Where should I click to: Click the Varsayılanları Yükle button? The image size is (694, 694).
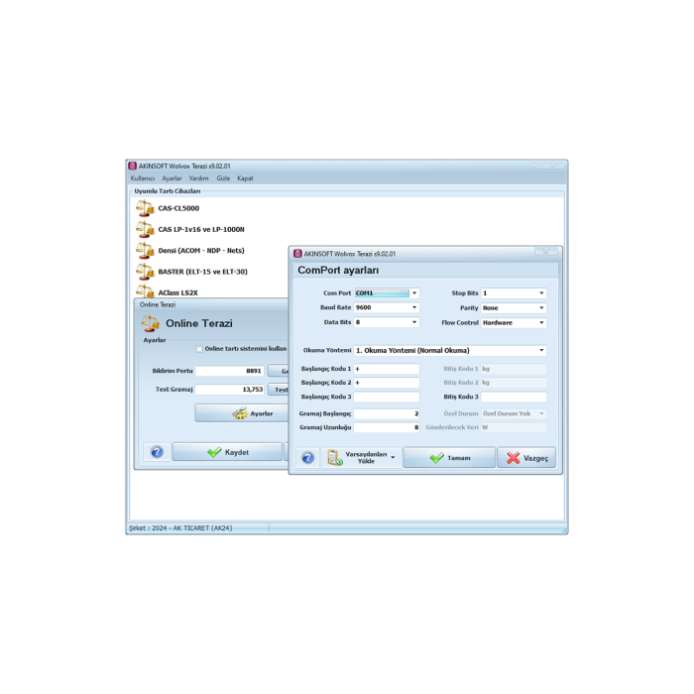coord(362,457)
